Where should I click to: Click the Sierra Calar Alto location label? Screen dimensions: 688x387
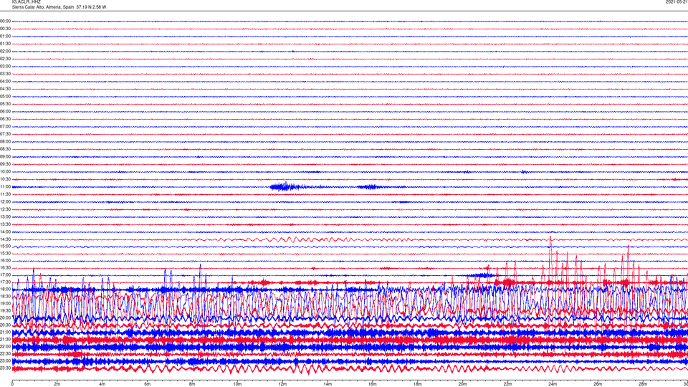(x=59, y=7)
